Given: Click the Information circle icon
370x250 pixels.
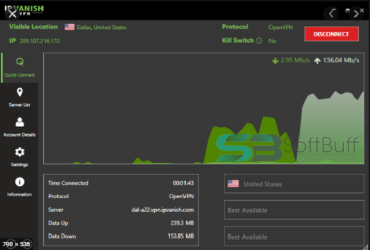Looking at the screenshot, I should coord(20,182).
